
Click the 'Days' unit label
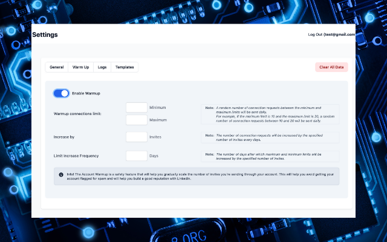pos(154,156)
